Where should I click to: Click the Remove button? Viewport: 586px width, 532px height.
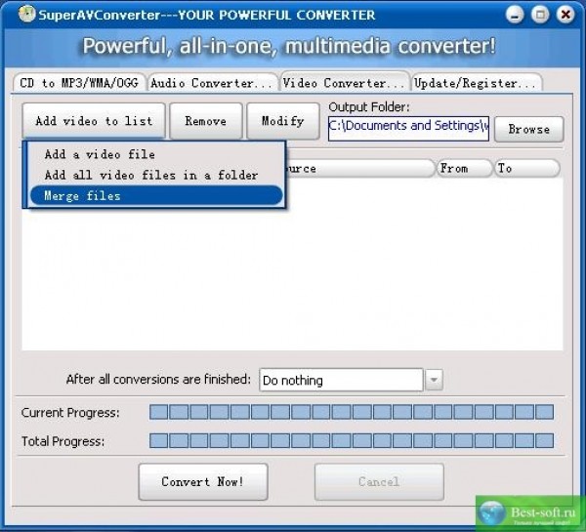206,121
